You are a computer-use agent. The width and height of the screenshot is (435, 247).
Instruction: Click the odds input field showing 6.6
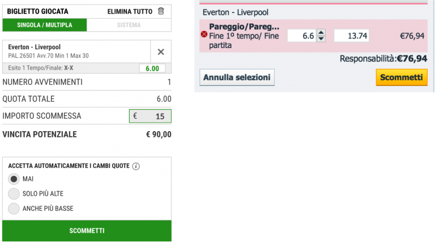301,36
